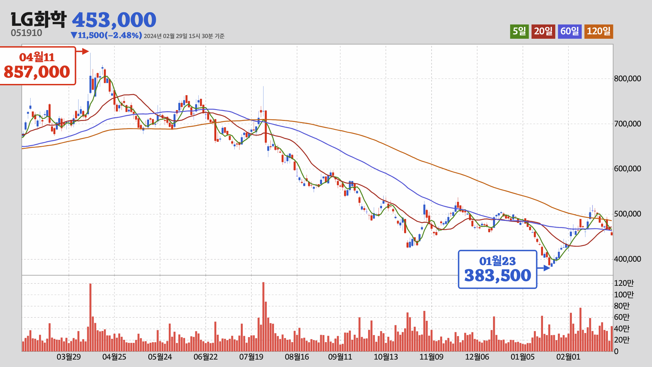The width and height of the screenshot is (652, 367).
Task: Click the 600,000 price axis label
Action: click(x=628, y=169)
